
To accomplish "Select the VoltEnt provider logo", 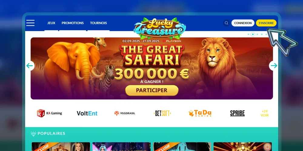I will point(87,113).
